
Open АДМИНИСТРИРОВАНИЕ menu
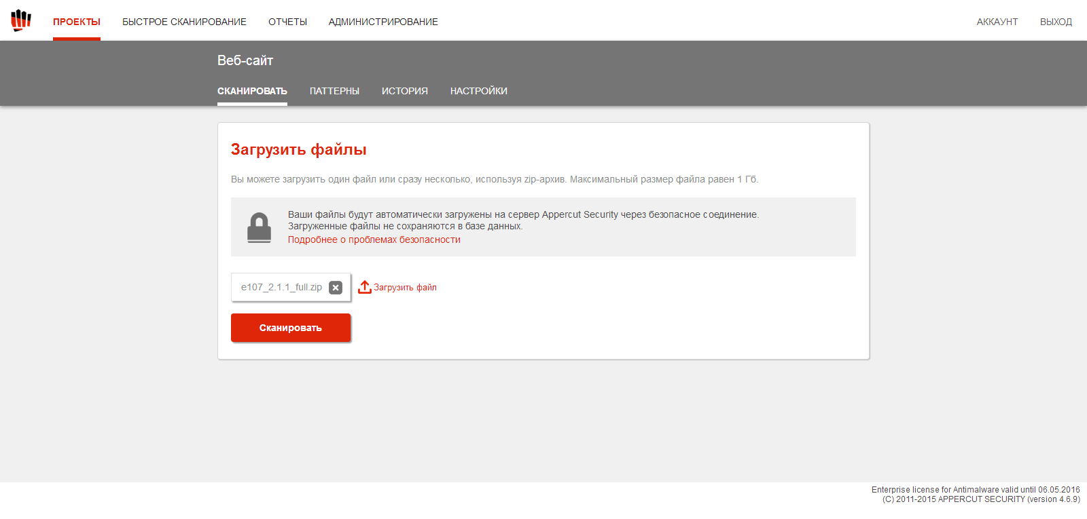point(383,22)
